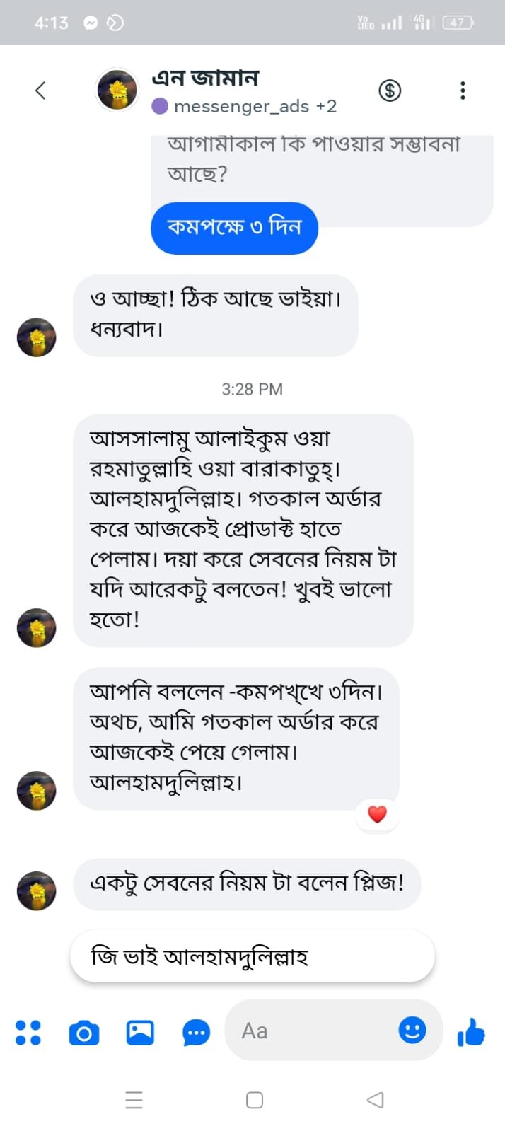Open এন জামান contact profile picture in header
The width and height of the screenshot is (505, 1131).
pyautogui.click(x=117, y=91)
